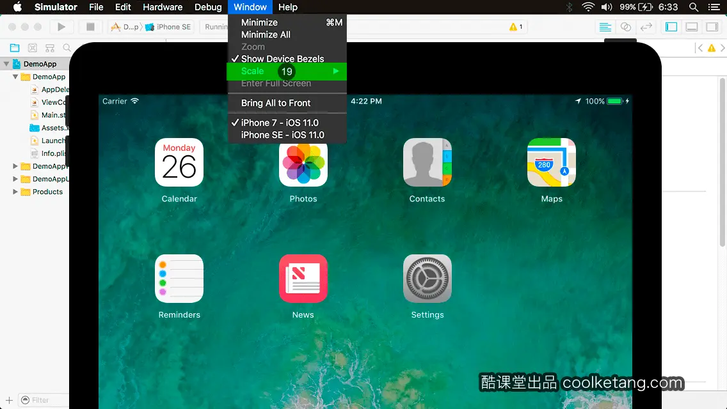727x409 pixels.
Task: Open the Settings app in the simulator
Action: click(x=427, y=279)
